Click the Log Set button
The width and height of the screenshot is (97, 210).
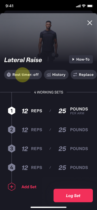tap(73, 195)
